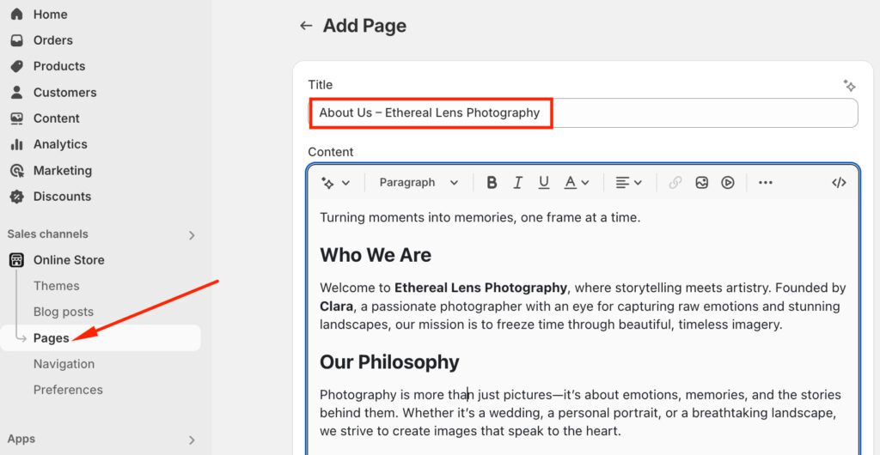880x455 pixels.
Task: Expand the Sales channels section
Action: (192, 235)
